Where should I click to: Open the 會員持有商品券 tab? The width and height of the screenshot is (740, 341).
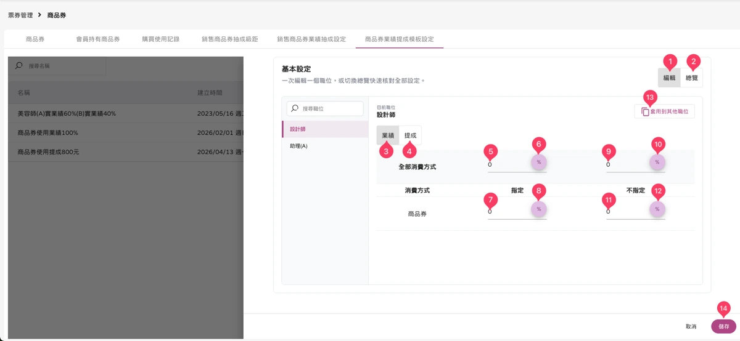coord(97,39)
